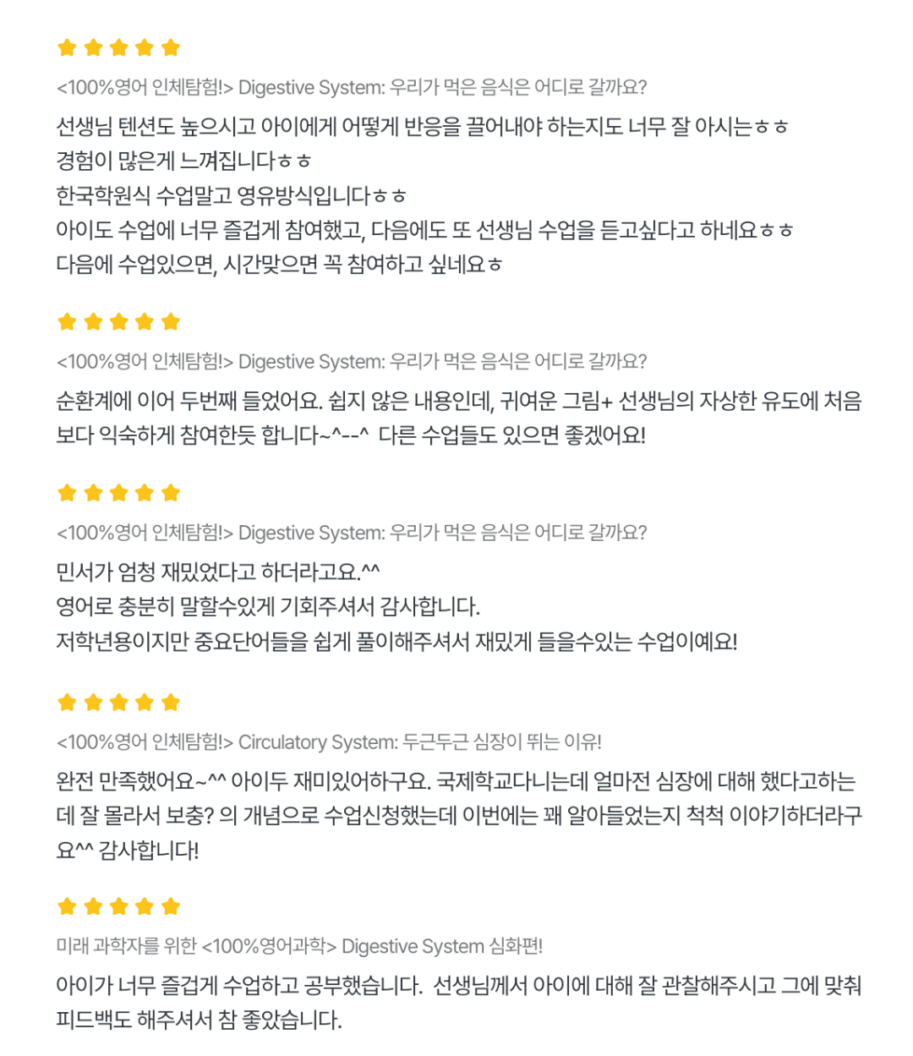913x1056 pixels.
Task: Open the Digestive System title above the 순환계 review
Action: click(x=351, y=362)
